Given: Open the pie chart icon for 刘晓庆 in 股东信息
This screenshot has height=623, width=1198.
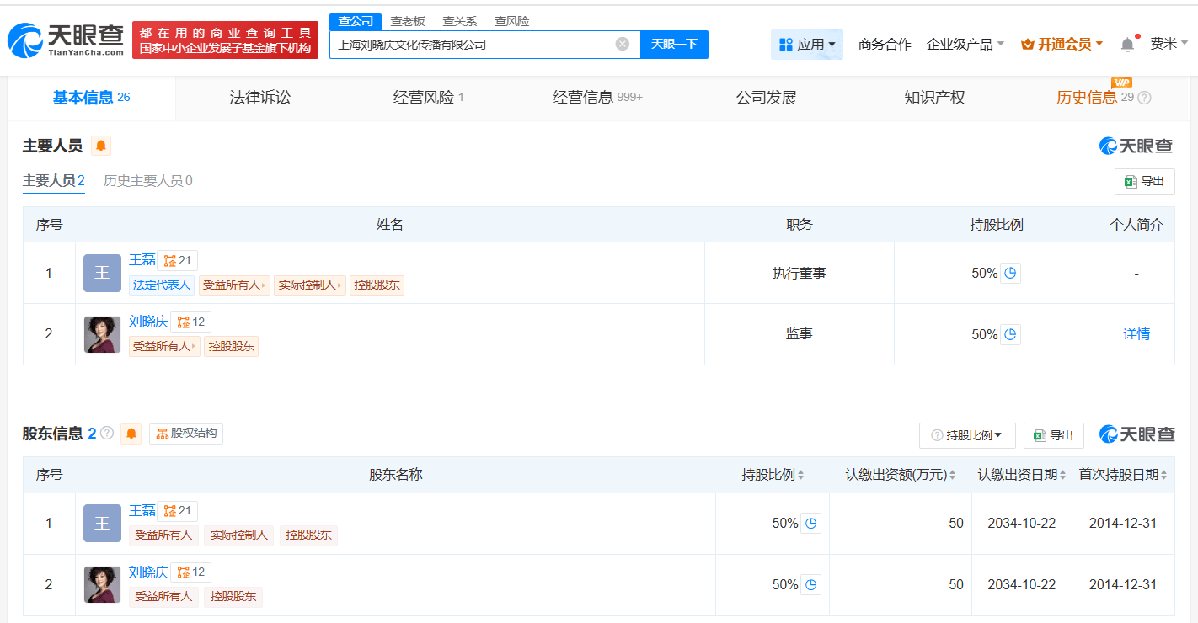Looking at the screenshot, I should tap(810, 584).
